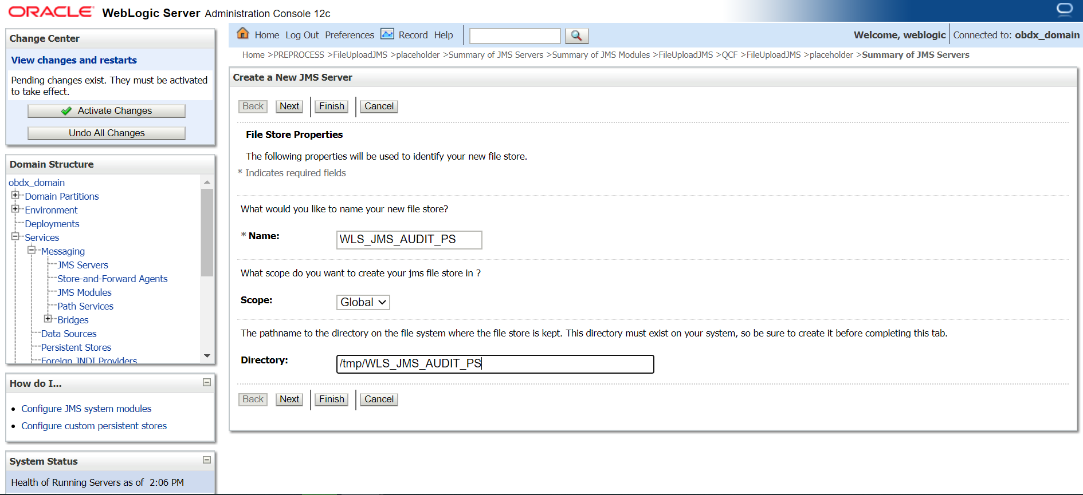
Task: Open the Home toolbar link
Action: click(x=267, y=35)
